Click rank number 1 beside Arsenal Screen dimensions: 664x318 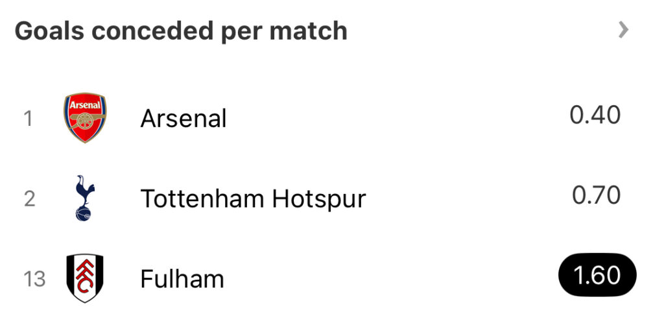point(29,119)
